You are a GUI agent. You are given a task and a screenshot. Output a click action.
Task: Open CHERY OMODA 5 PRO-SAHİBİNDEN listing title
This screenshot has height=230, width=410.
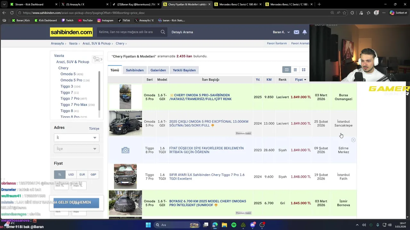201,97
